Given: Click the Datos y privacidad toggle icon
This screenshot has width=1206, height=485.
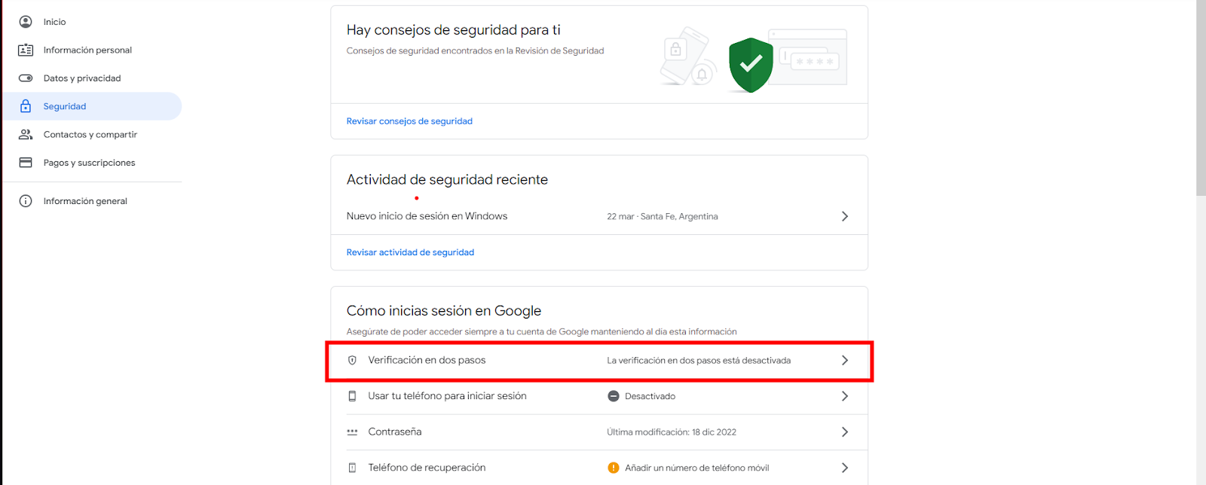Looking at the screenshot, I should click(x=26, y=78).
